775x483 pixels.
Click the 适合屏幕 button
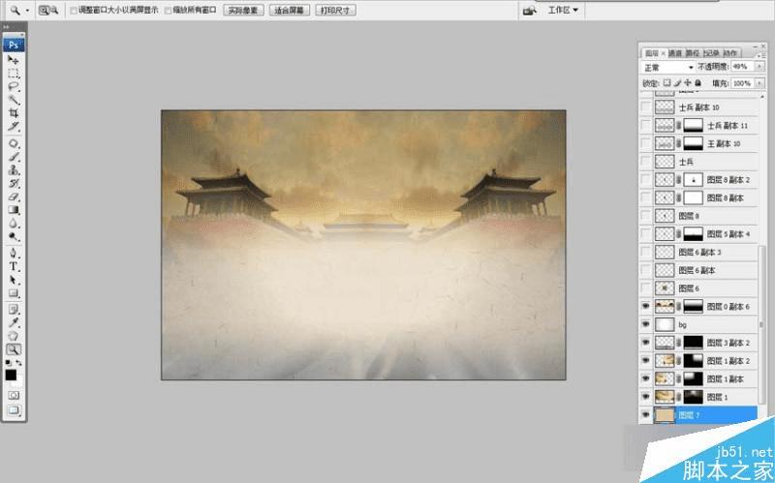pyautogui.click(x=290, y=11)
